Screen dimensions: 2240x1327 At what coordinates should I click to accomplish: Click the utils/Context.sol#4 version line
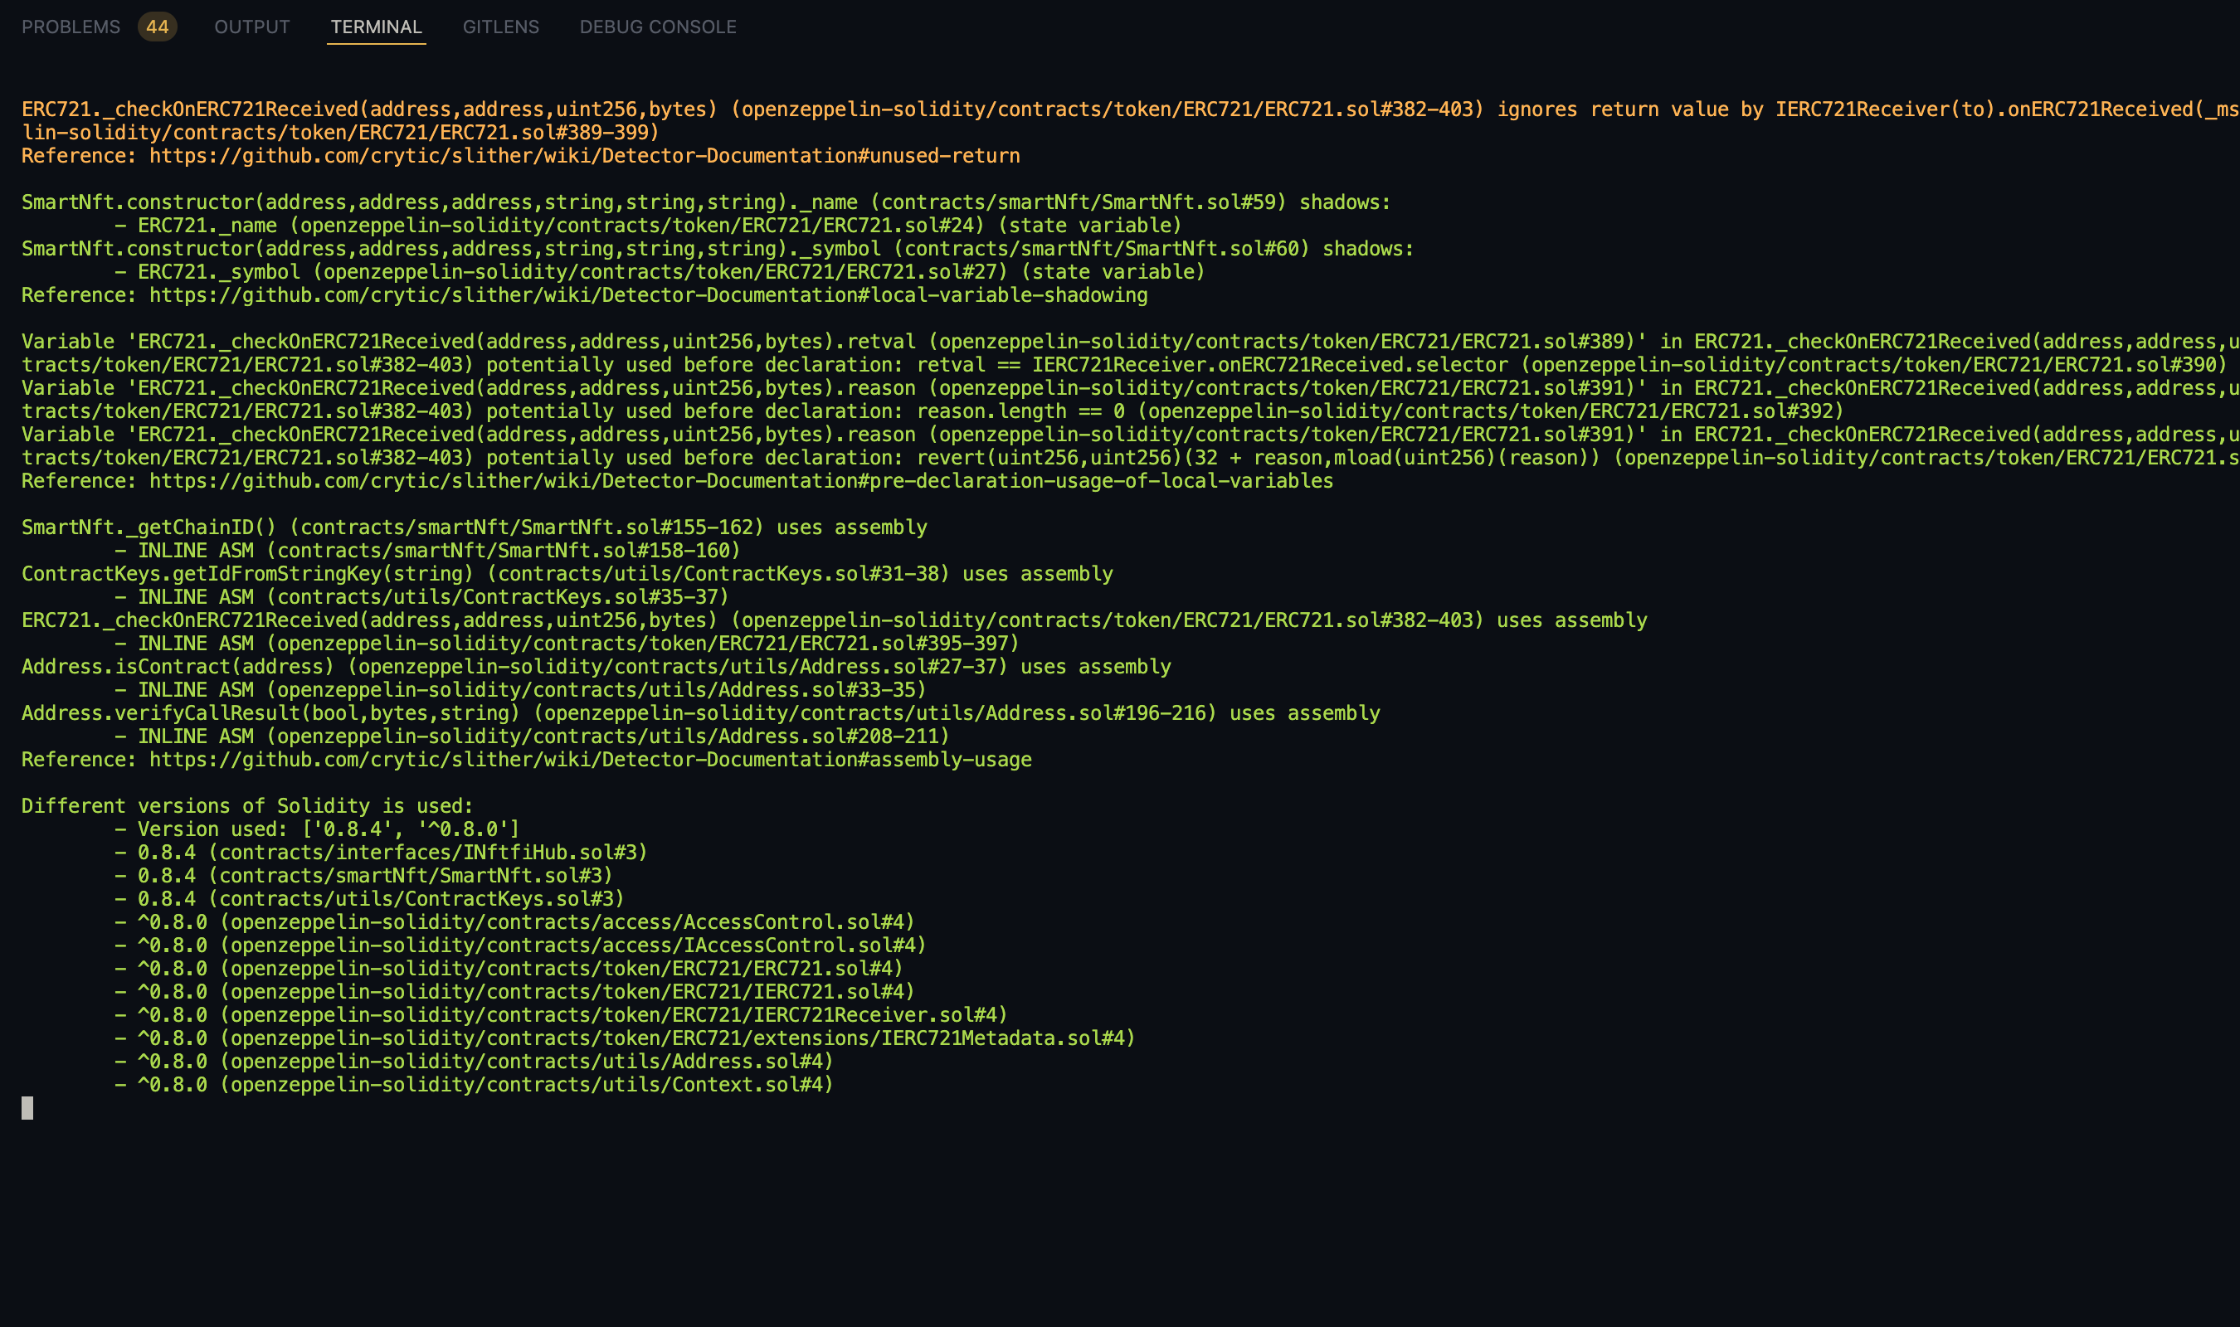(474, 1086)
